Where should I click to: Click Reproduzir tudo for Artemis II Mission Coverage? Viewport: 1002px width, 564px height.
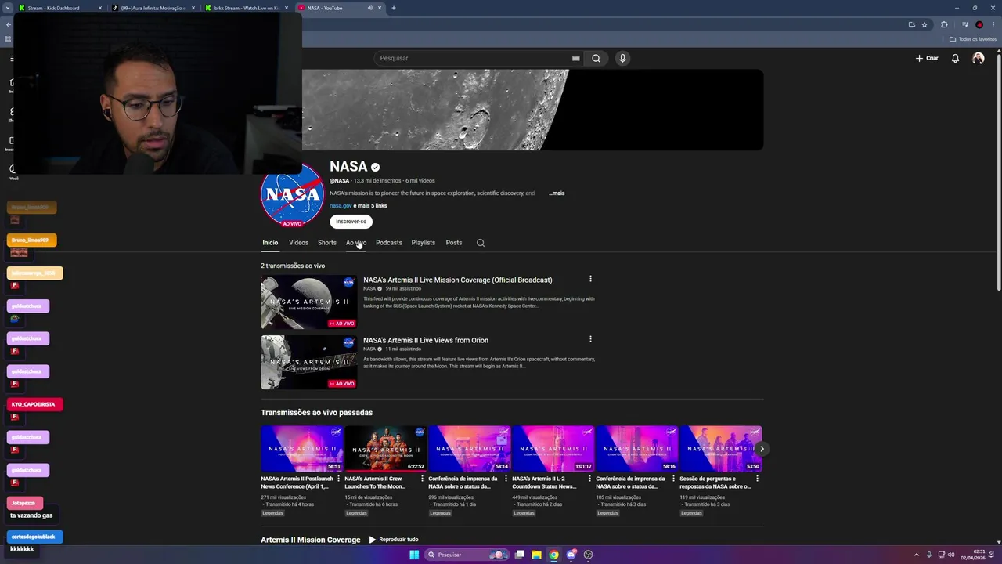[394, 540]
